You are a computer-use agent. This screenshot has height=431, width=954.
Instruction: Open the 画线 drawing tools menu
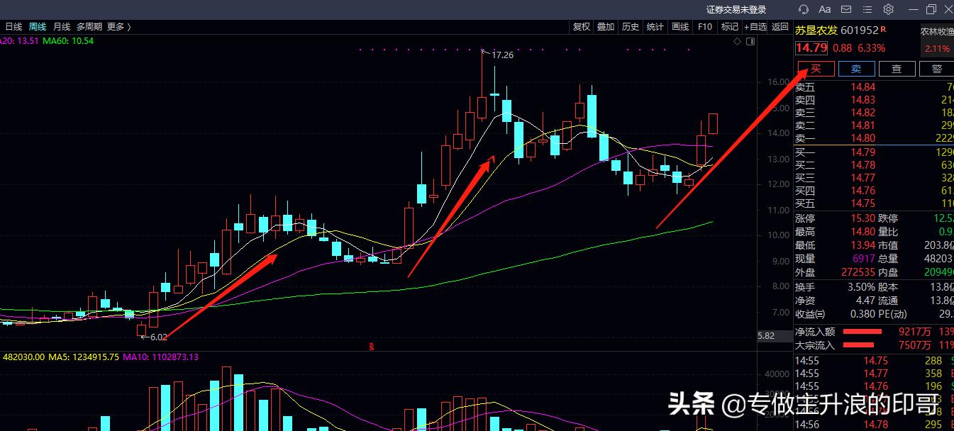point(680,26)
